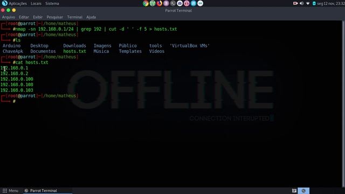345x194 pixels.
Task: Open the Terminal menu in menubar
Action: (x=74, y=17)
